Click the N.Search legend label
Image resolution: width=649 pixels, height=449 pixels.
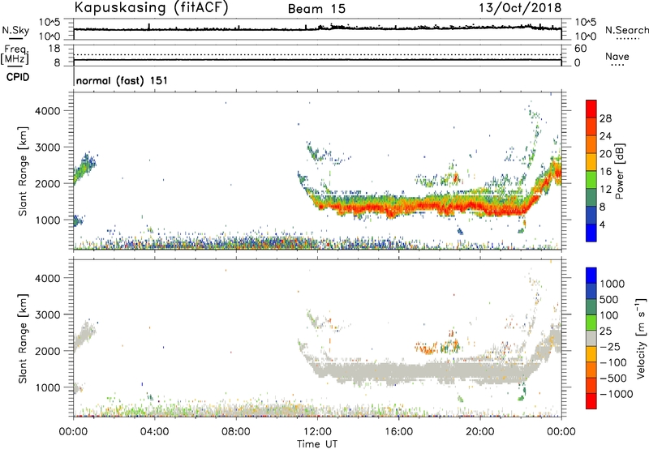point(627,30)
